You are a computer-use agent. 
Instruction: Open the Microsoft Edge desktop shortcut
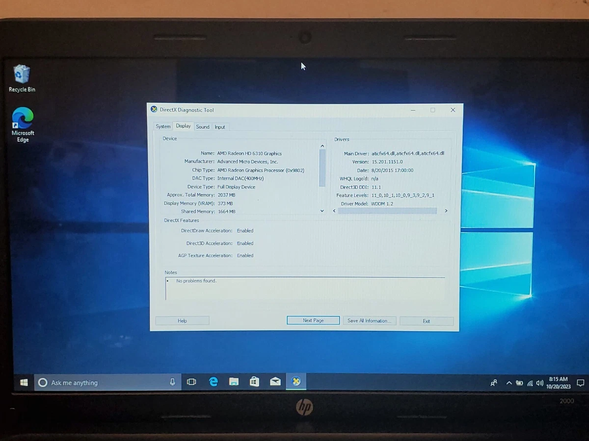(23, 125)
